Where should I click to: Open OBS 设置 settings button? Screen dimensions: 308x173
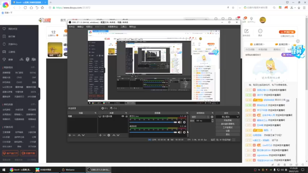point(228,131)
